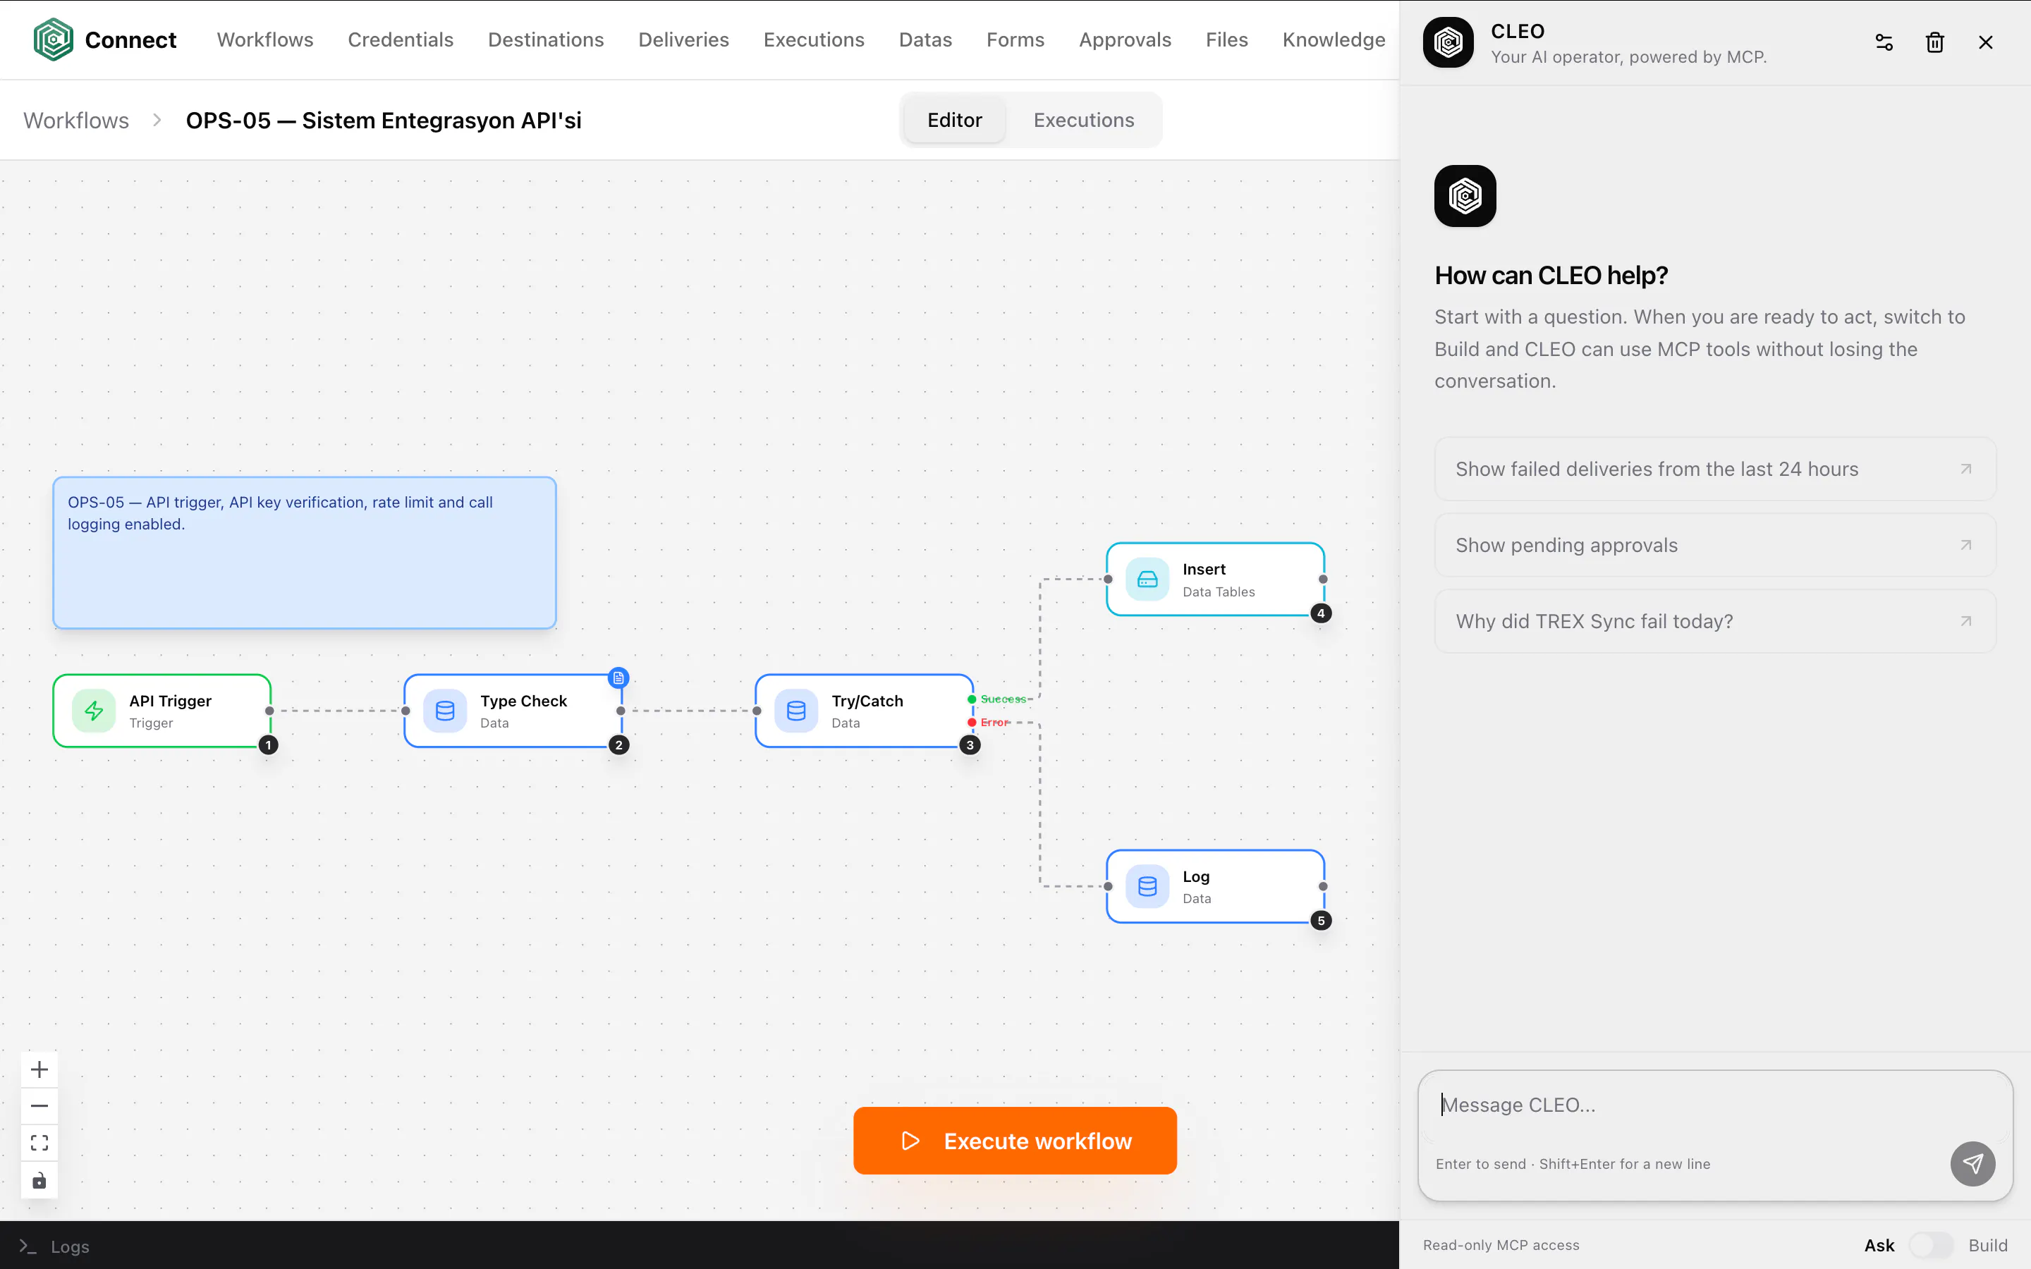Select the Log node database icon
The width and height of the screenshot is (2031, 1269).
click(x=1147, y=886)
